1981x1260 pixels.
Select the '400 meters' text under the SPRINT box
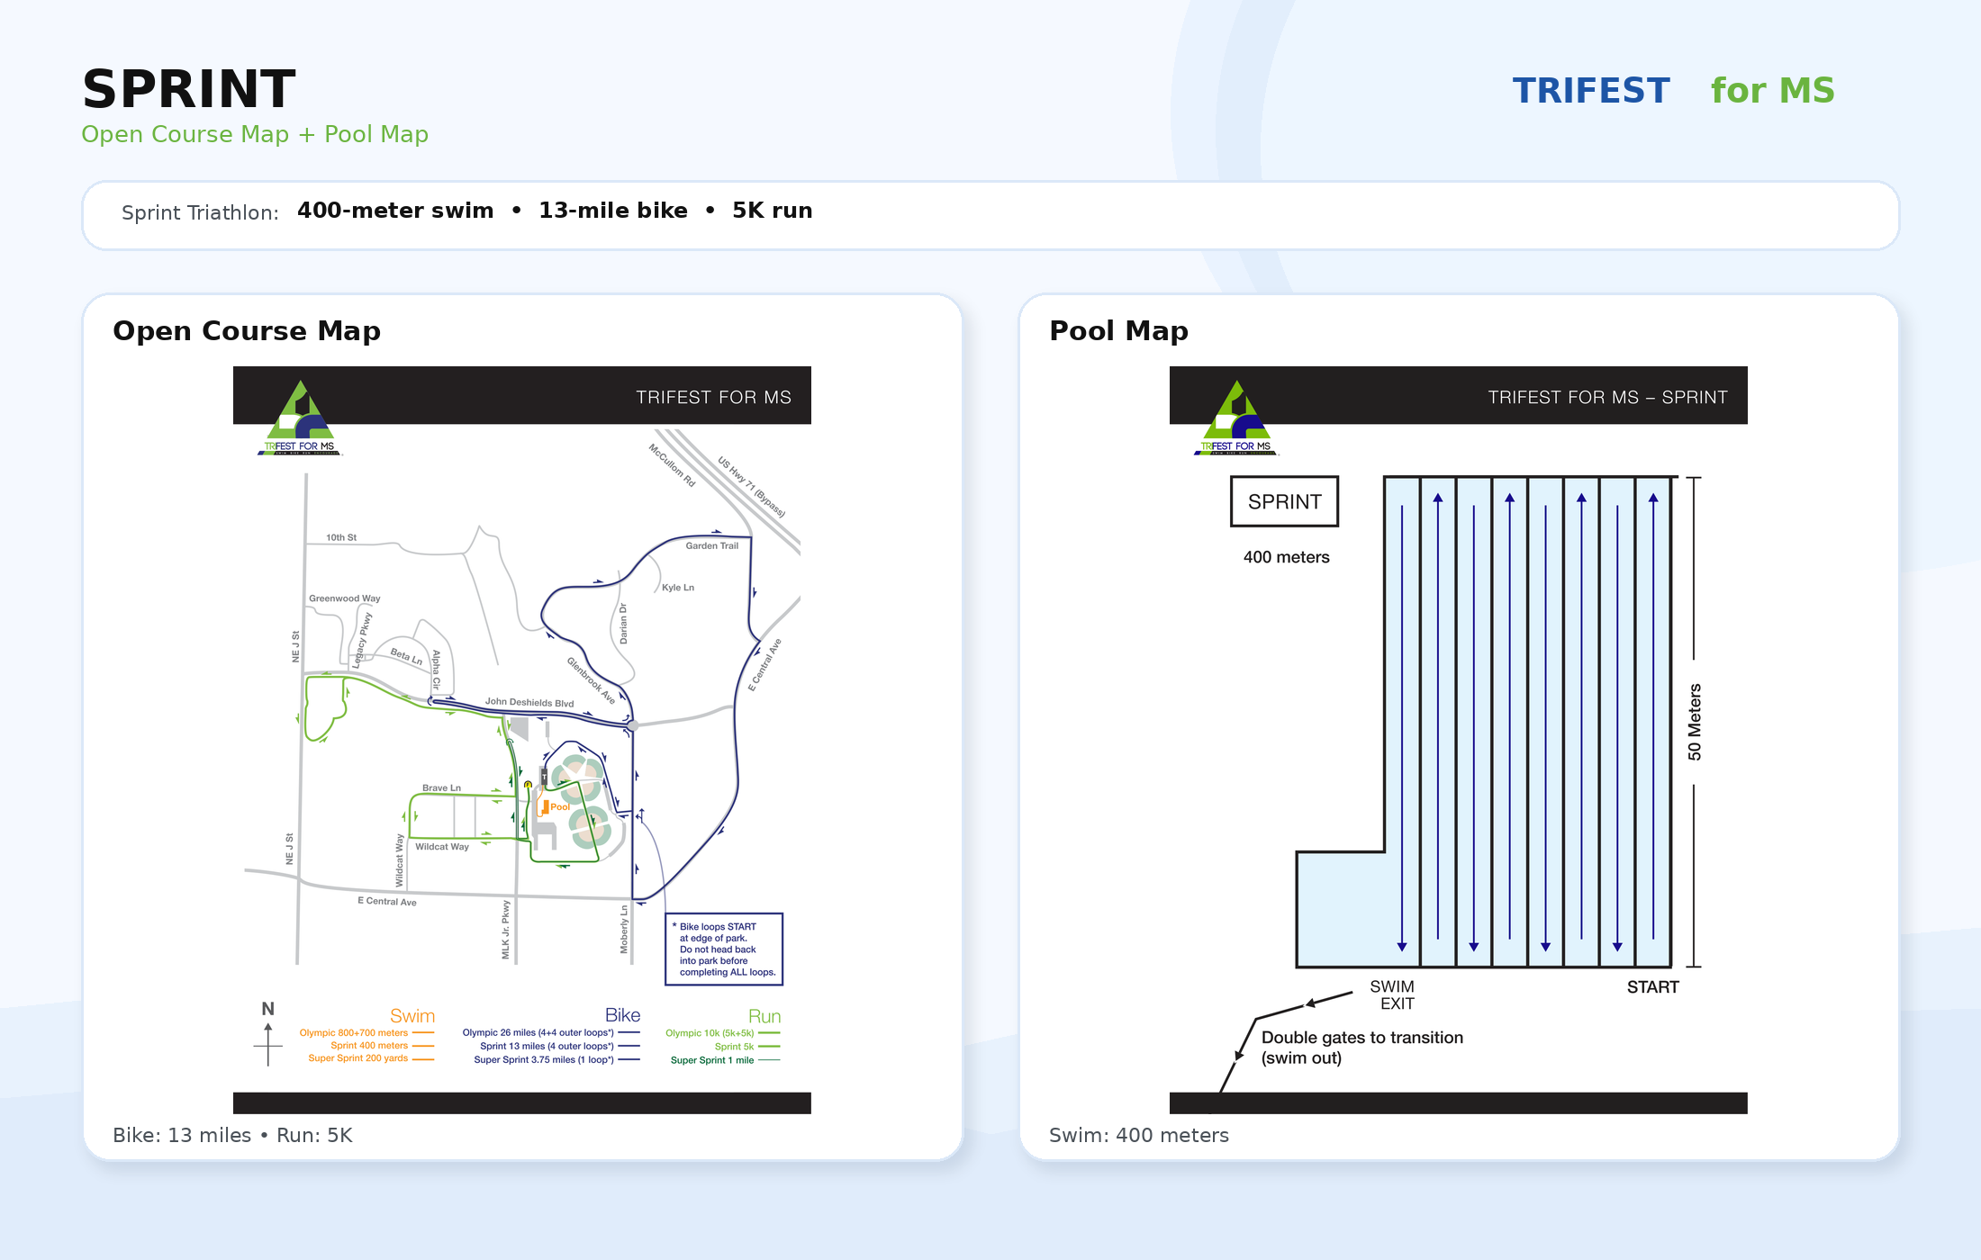(1286, 557)
